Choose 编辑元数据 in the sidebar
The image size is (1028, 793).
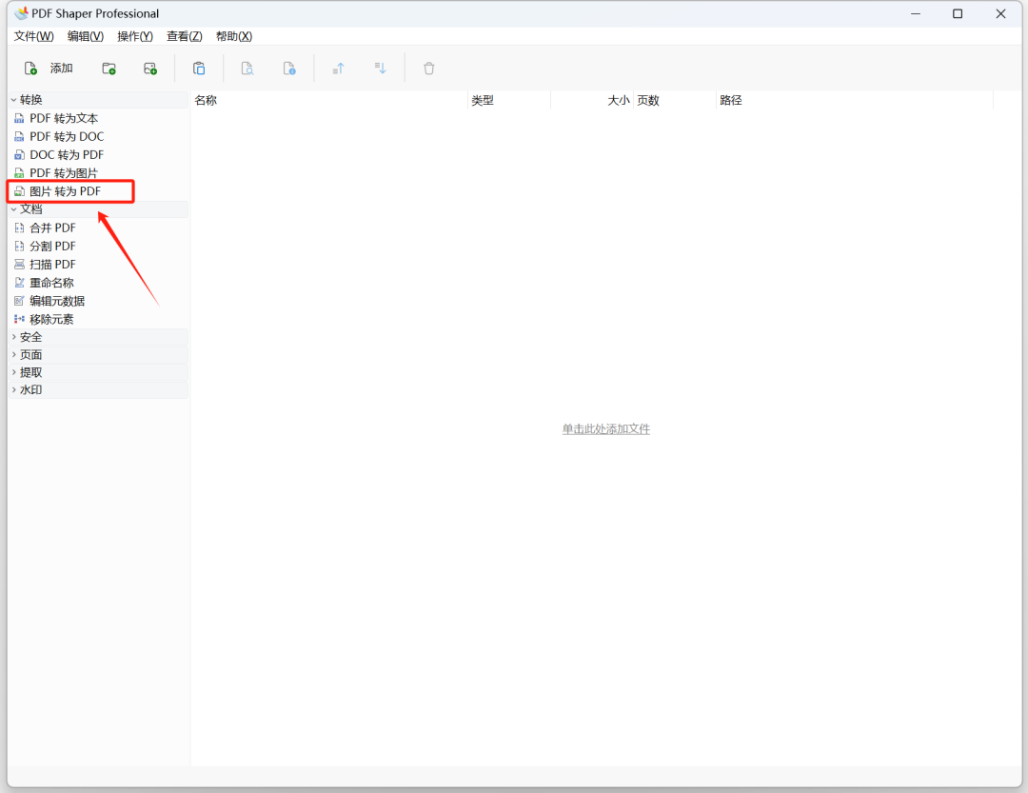pos(57,301)
